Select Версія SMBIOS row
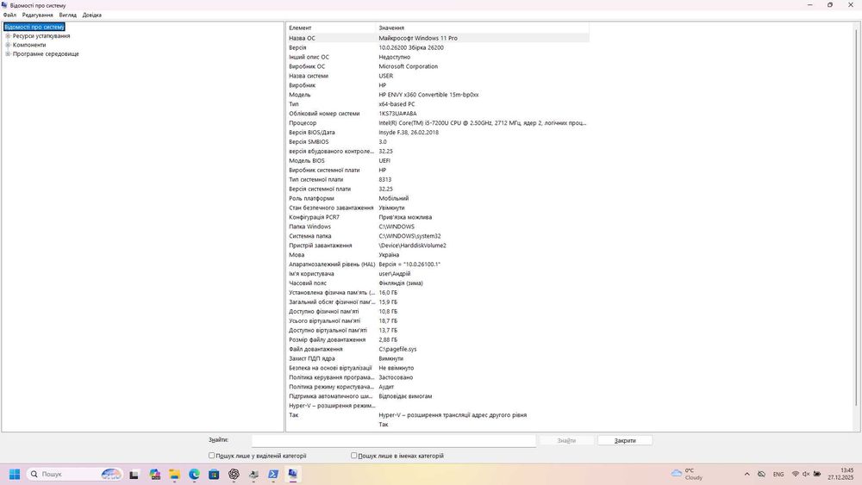 [x=438, y=142]
